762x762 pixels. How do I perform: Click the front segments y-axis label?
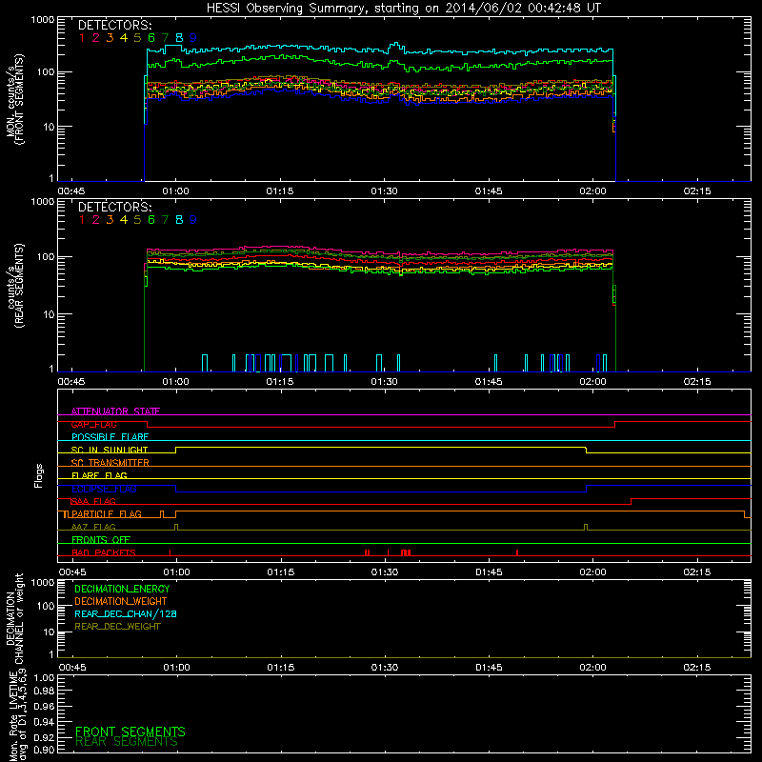(x=15, y=99)
